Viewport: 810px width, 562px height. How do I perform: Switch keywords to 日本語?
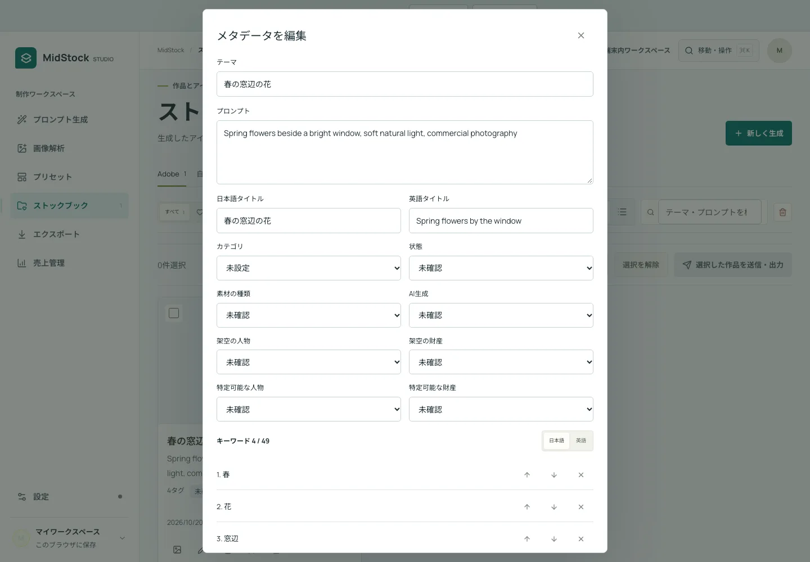tap(556, 441)
